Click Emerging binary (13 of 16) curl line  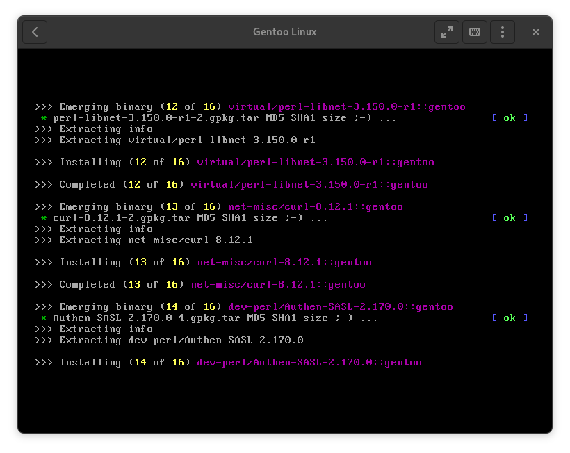(219, 207)
